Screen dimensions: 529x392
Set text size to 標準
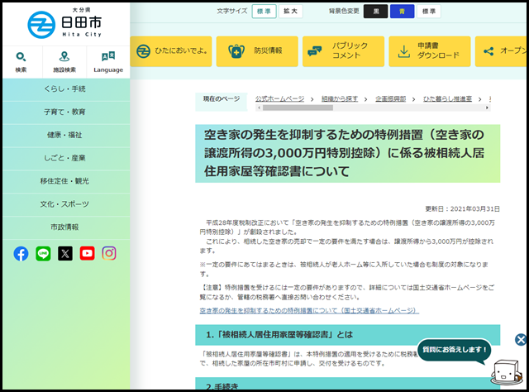coord(264,12)
